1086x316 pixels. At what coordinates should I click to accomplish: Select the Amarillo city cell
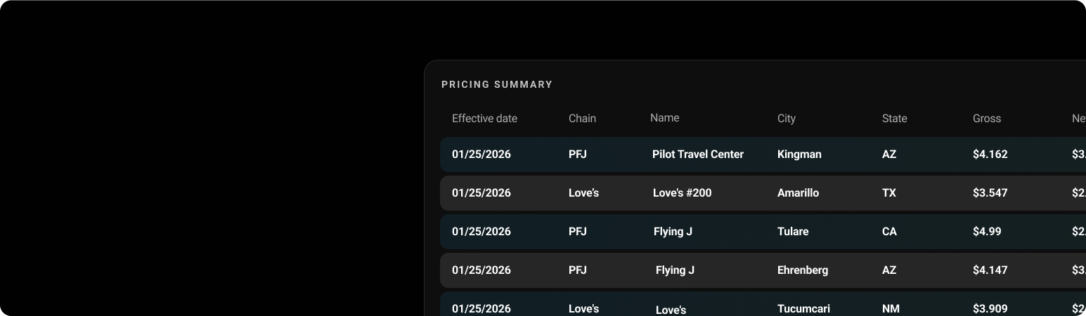[798, 193]
